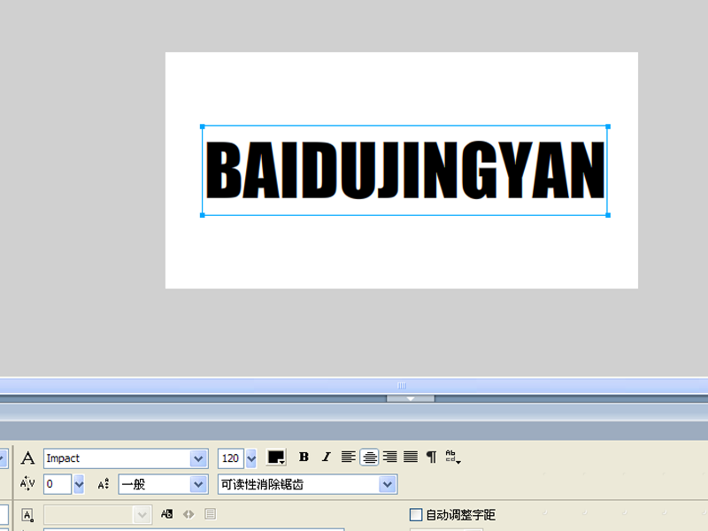Viewport: 708px width, 531px height.
Task: Click the line type A icon
Action: (27, 515)
